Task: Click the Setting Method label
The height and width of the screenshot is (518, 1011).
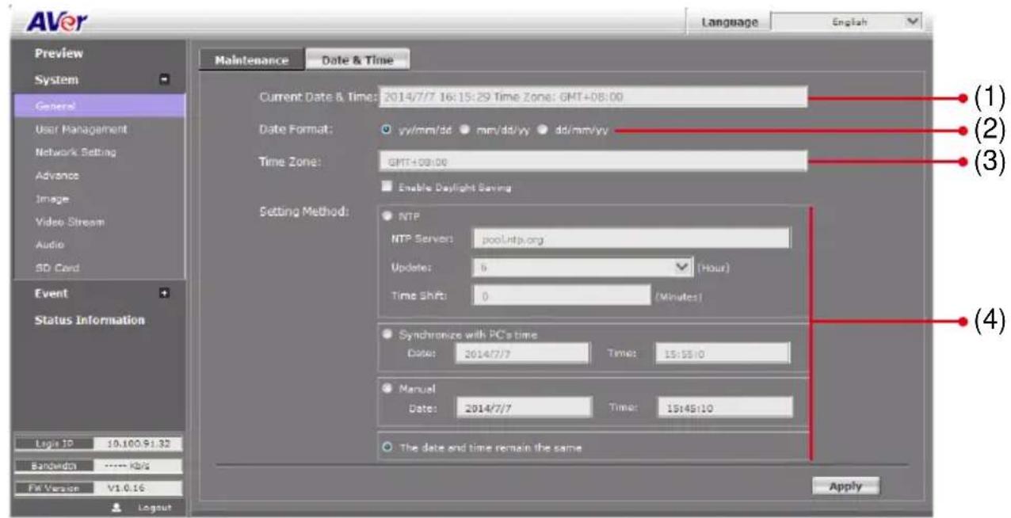Action: (304, 213)
